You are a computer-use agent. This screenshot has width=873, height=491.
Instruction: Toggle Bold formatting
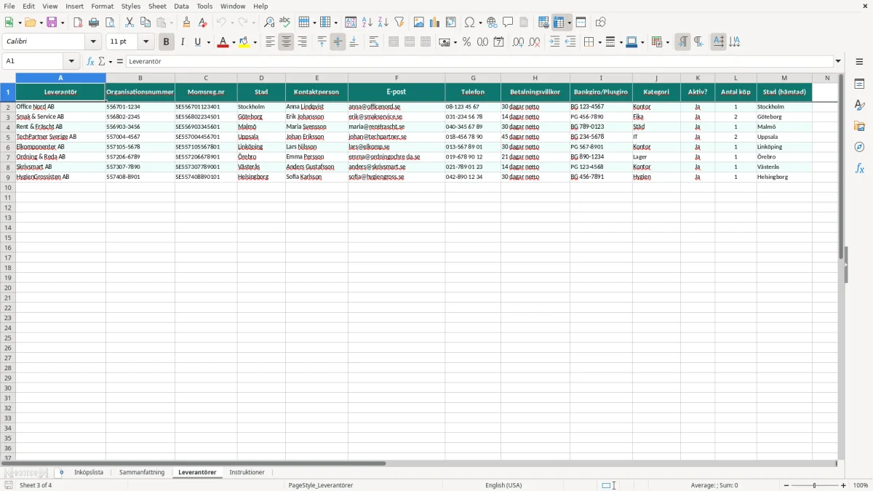(166, 42)
